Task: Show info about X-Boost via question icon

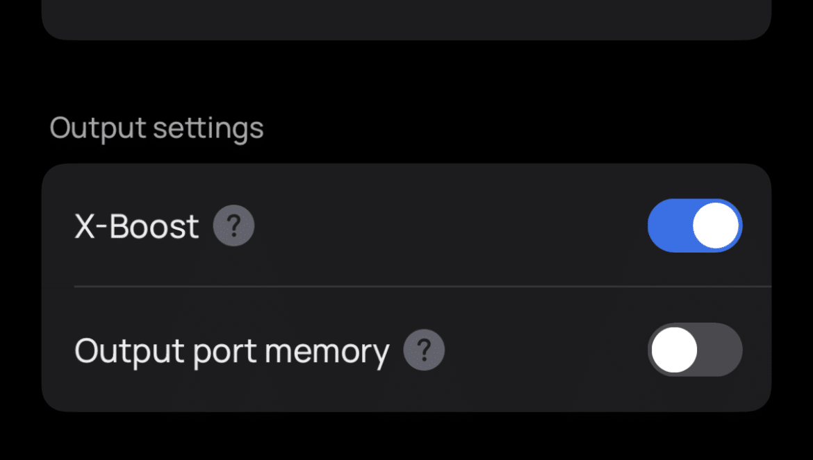Action: point(234,225)
